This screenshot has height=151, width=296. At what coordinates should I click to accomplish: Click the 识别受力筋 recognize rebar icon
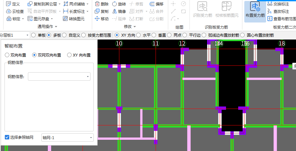(x=202, y=6)
